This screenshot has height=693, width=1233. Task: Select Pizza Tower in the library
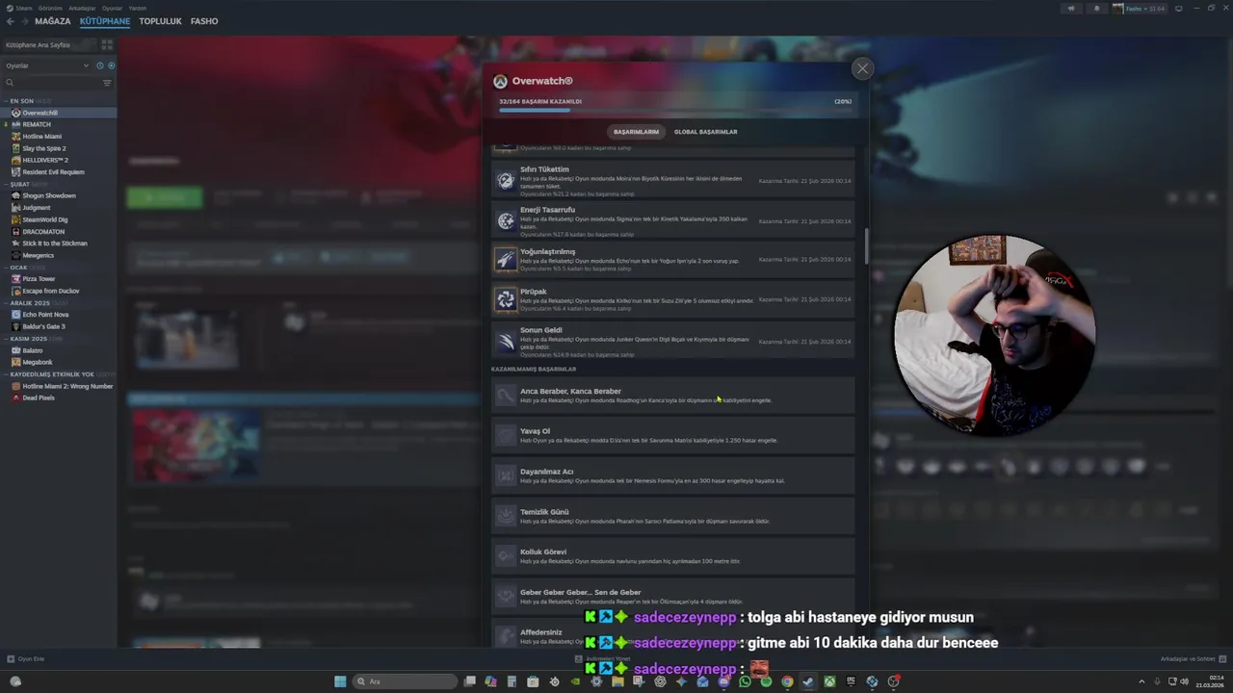click(x=59, y=279)
